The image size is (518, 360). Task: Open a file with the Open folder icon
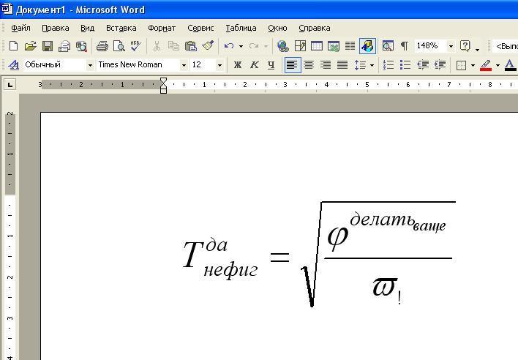[x=30, y=46]
